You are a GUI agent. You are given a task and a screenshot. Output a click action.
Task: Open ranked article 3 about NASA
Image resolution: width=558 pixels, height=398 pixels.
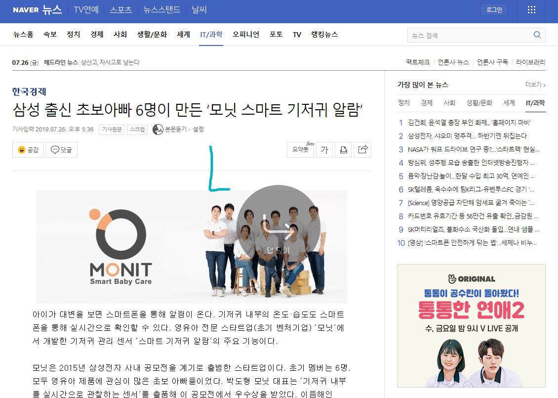point(474,149)
